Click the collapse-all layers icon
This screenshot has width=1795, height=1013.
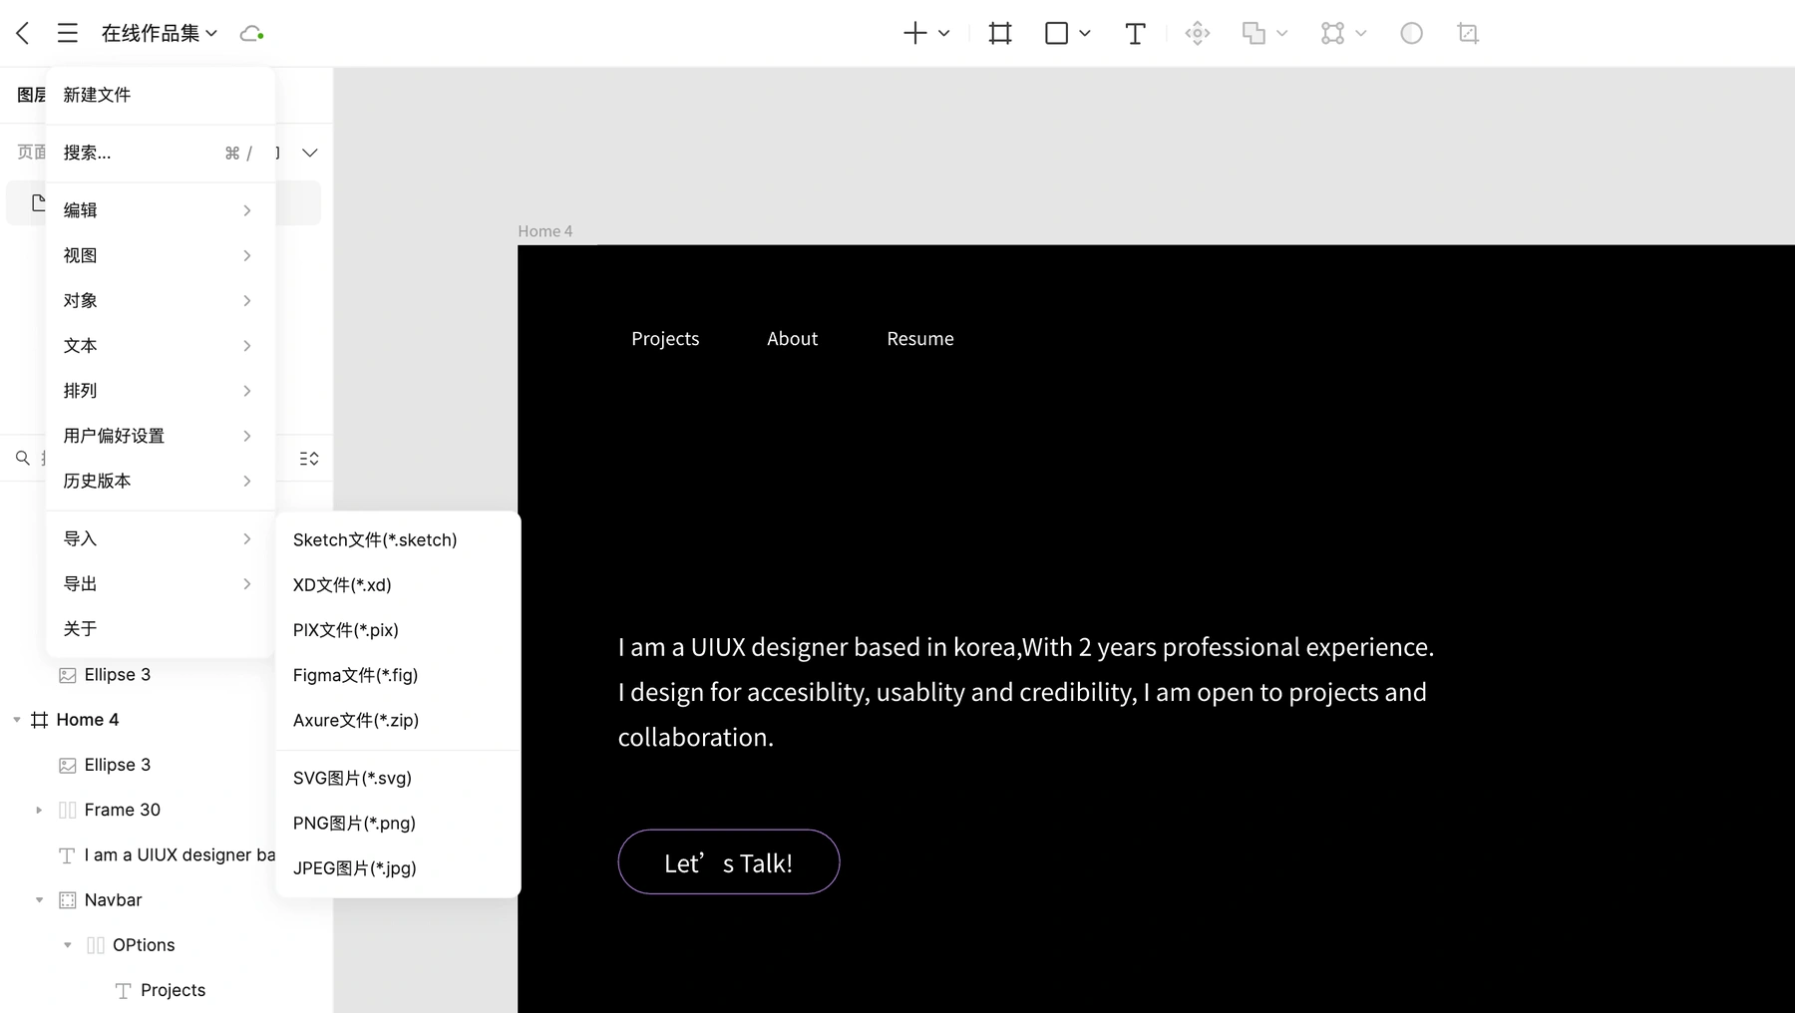click(x=309, y=459)
